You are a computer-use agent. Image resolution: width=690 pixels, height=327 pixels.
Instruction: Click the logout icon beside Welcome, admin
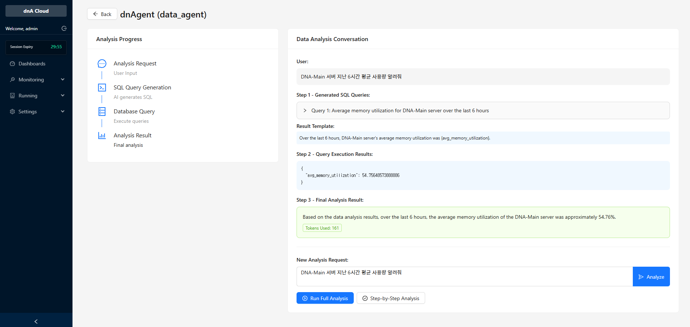[64, 28]
